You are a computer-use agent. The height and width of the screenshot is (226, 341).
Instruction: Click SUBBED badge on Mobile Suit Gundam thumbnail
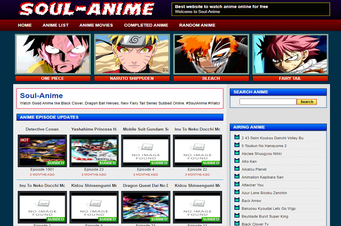click(x=159, y=163)
